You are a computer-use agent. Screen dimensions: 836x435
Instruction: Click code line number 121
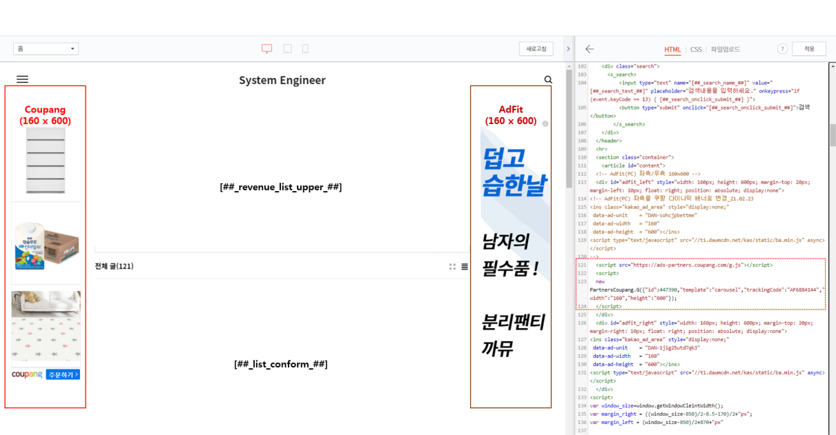pos(581,265)
